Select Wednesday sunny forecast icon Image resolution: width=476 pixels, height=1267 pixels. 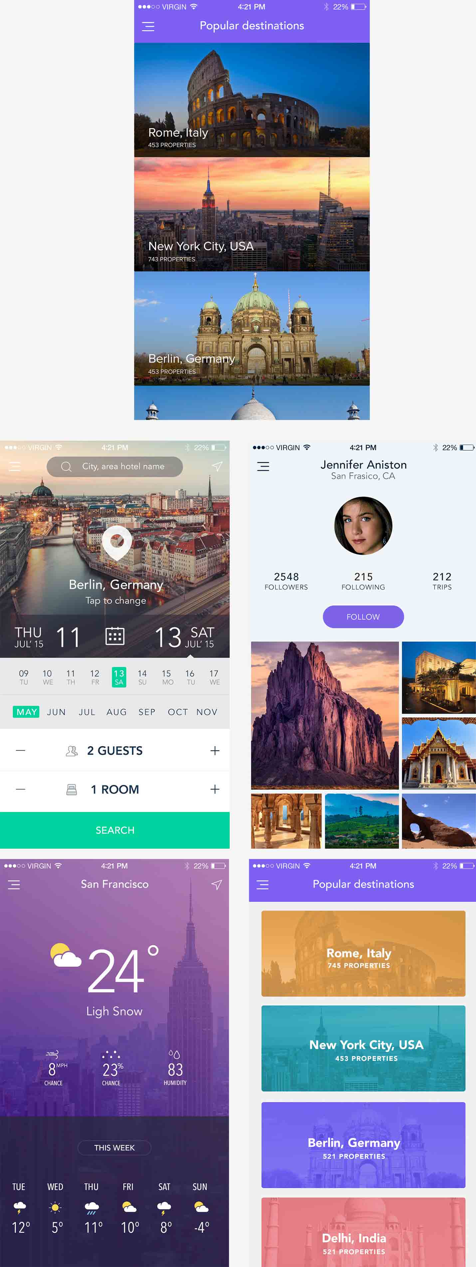[x=56, y=1207]
